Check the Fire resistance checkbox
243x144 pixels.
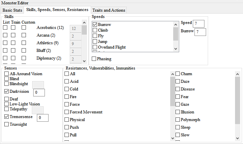coord(67,97)
